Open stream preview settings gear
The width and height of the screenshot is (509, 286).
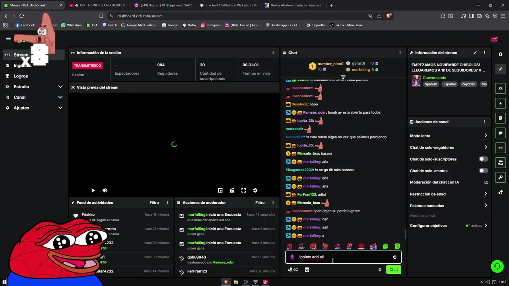pos(255,191)
